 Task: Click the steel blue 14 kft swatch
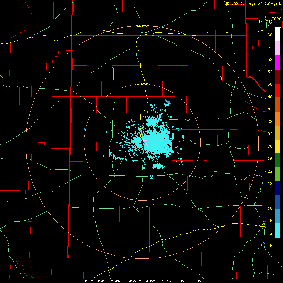point(278,216)
